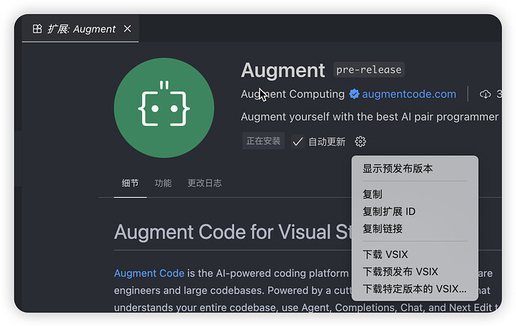Click the Augment Computing publisher name

pos(292,94)
